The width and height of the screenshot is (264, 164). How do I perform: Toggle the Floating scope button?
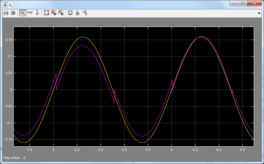71,13
